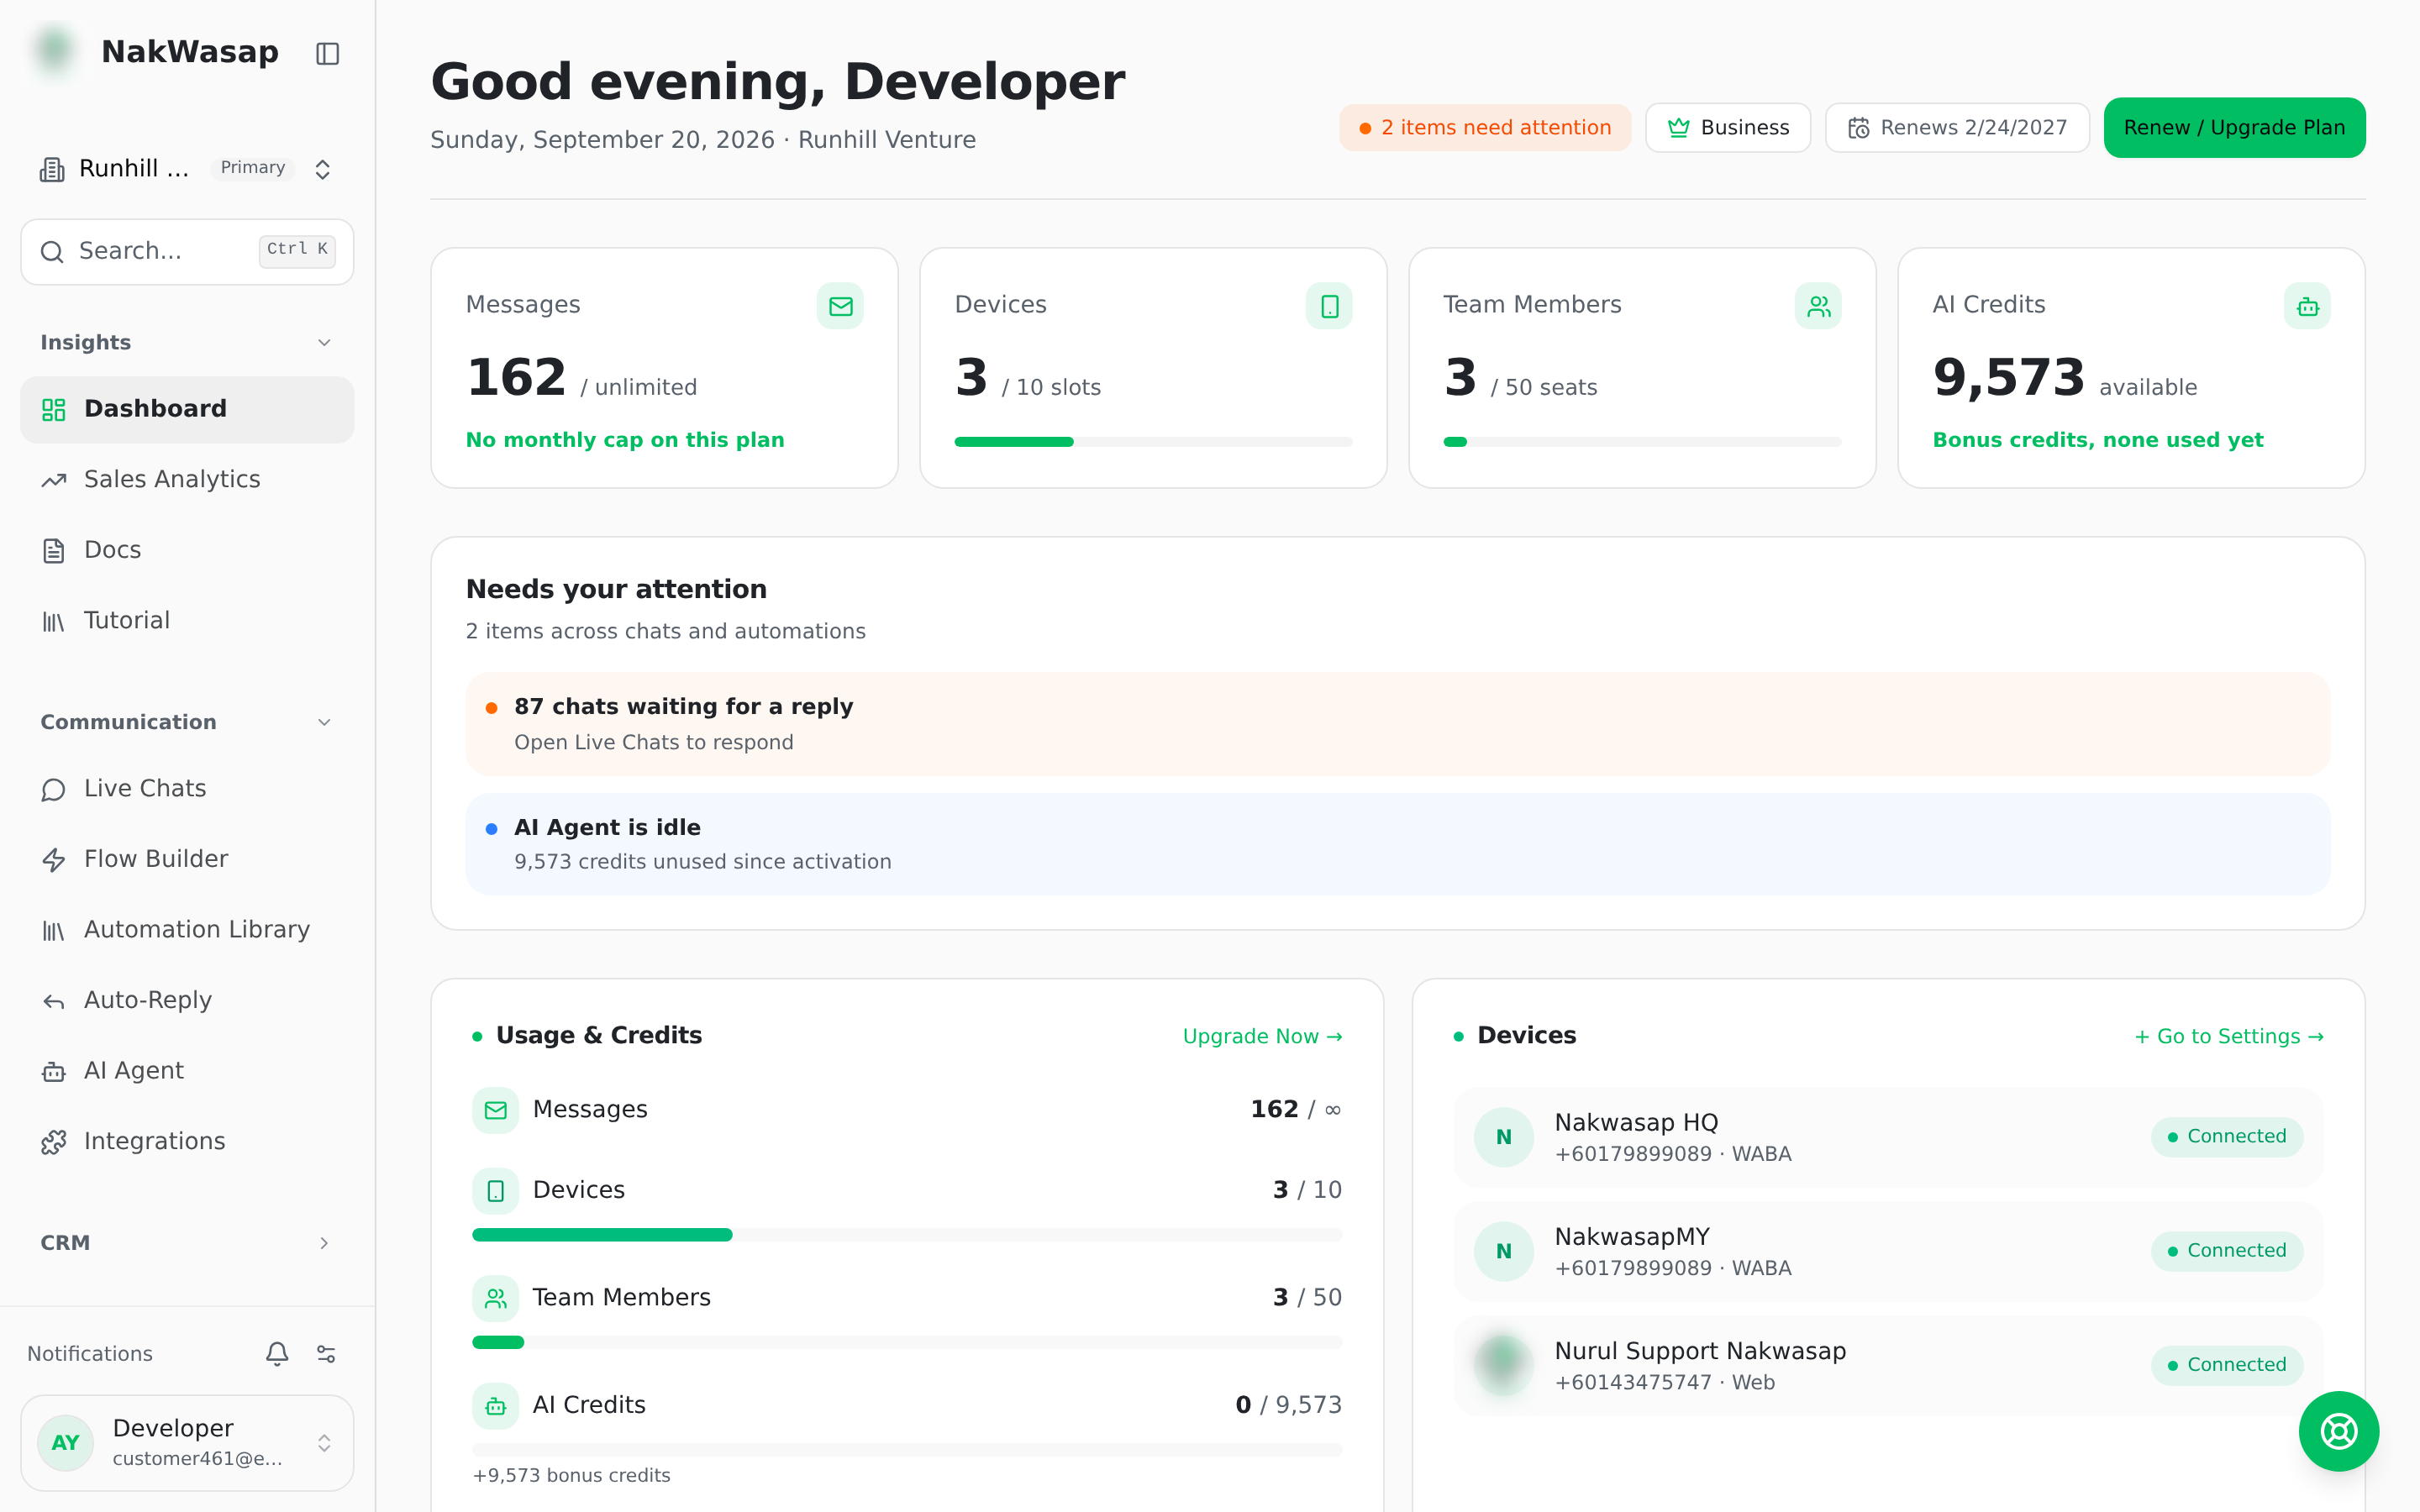The width and height of the screenshot is (2420, 1512).
Task: Open Live Chats
Action: coord(187,788)
